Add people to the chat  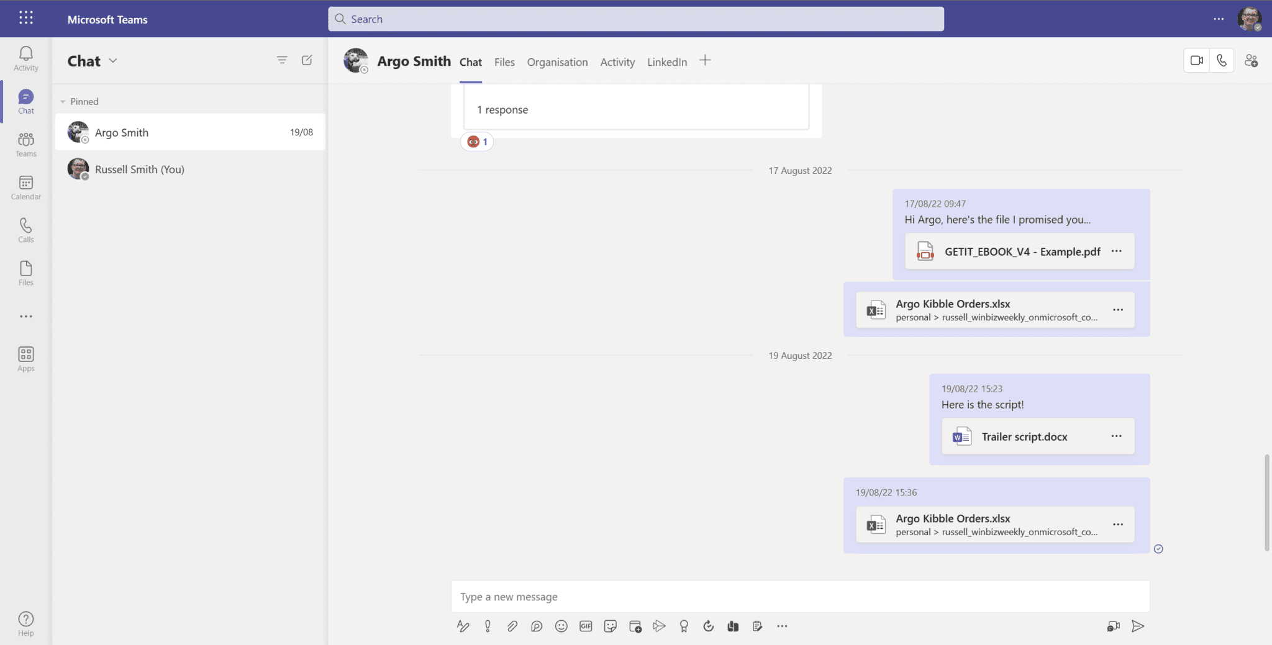point(1251,61)
